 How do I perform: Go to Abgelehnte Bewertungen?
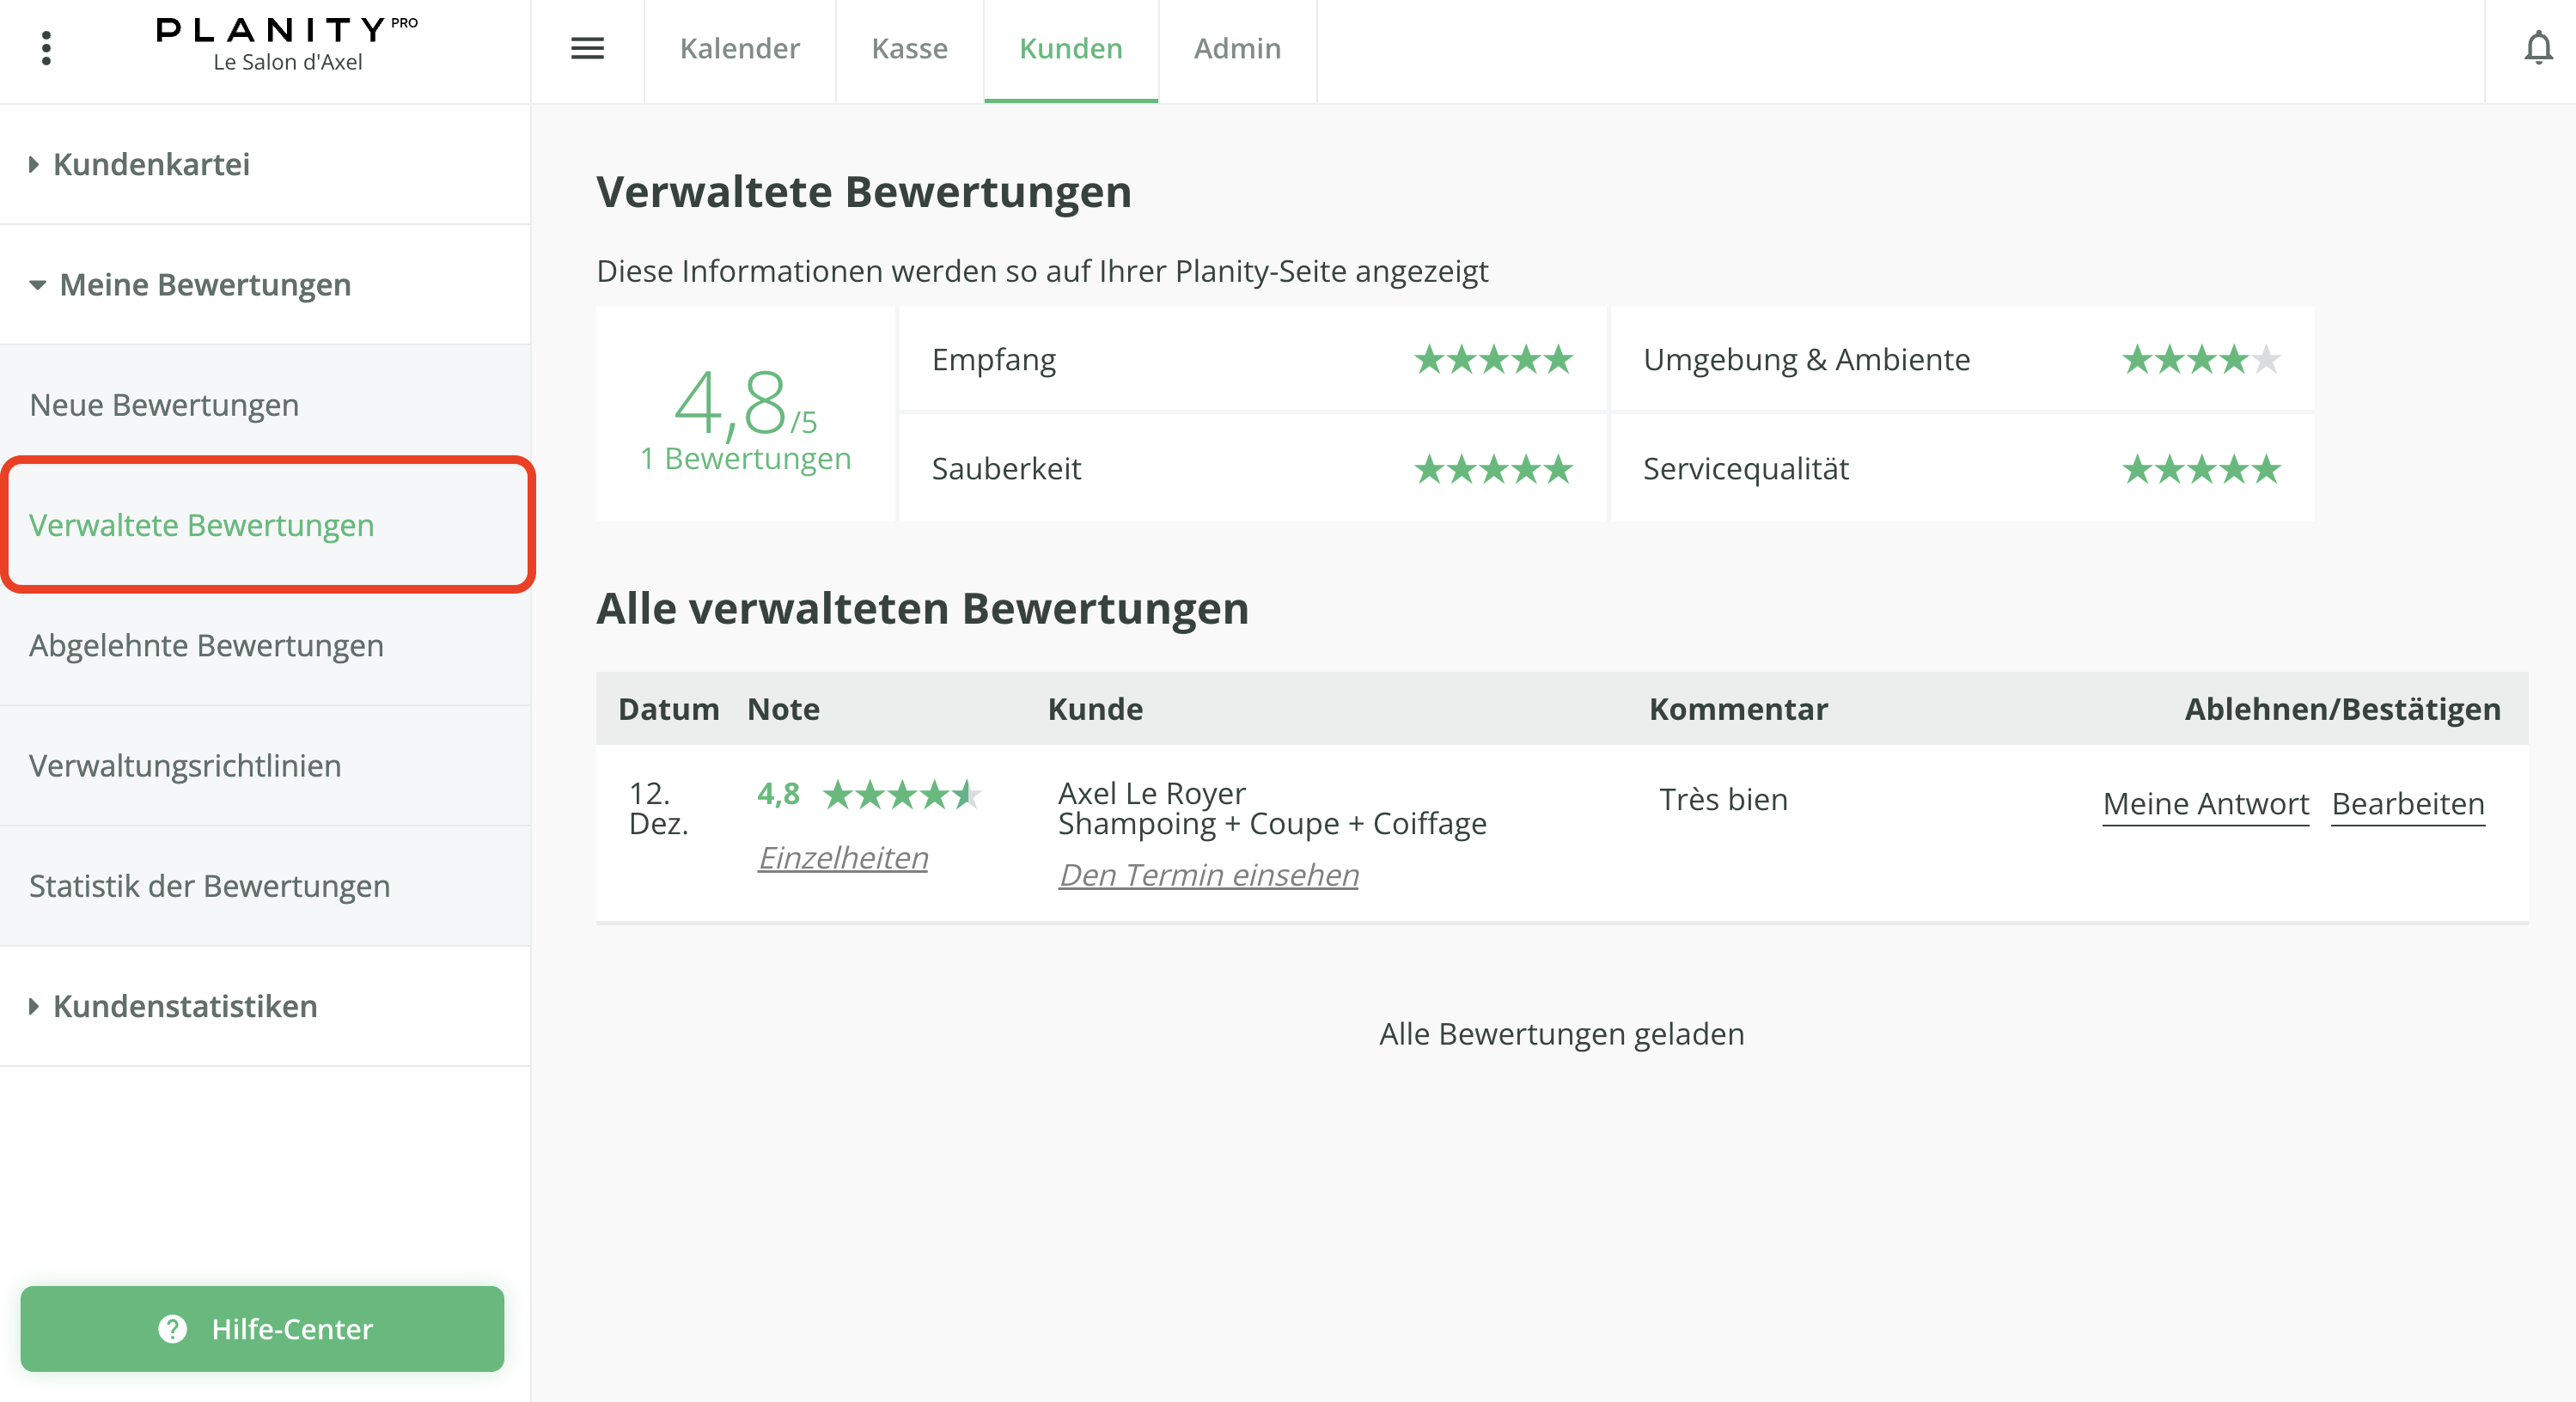point(206,646)
